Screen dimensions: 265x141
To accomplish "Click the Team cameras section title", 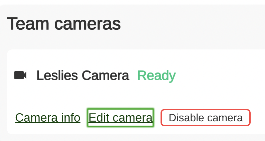I will 64,24.
